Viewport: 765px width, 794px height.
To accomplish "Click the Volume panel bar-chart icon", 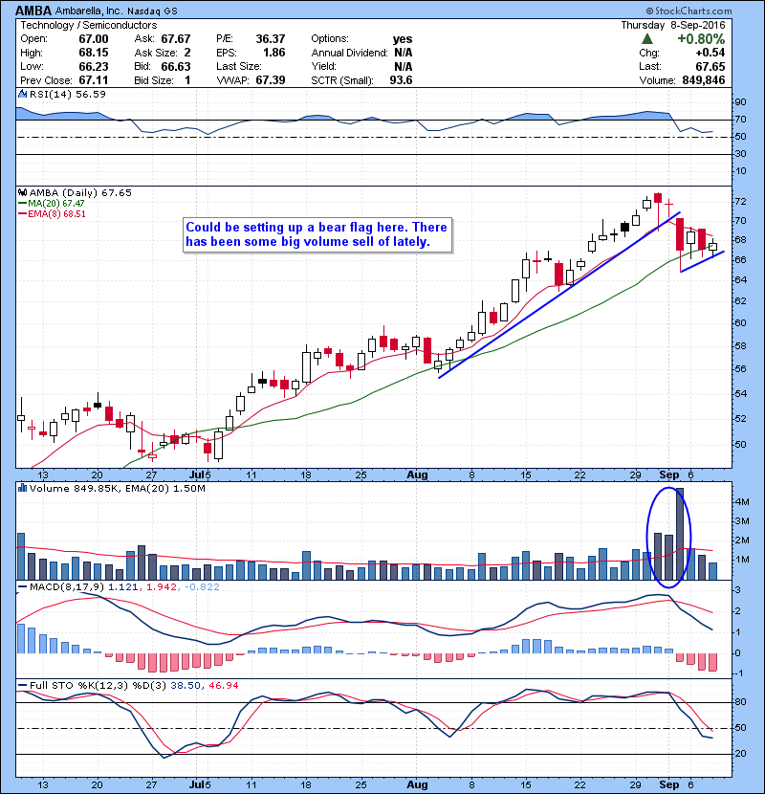I will click(22, 489).
